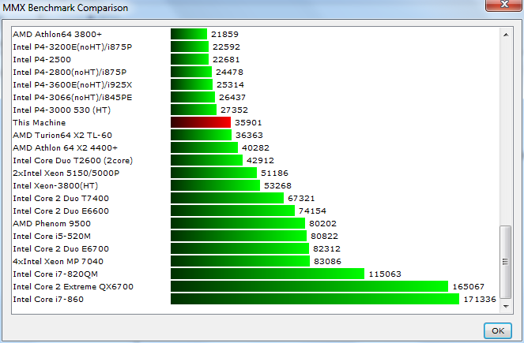
Task: Click the score value 80822
Action: [x=325, y=236]
